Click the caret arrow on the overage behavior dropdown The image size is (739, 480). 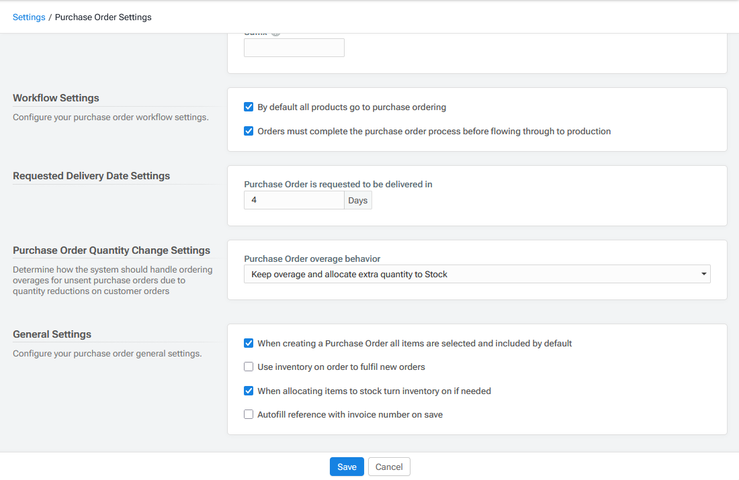coord(703,274)
